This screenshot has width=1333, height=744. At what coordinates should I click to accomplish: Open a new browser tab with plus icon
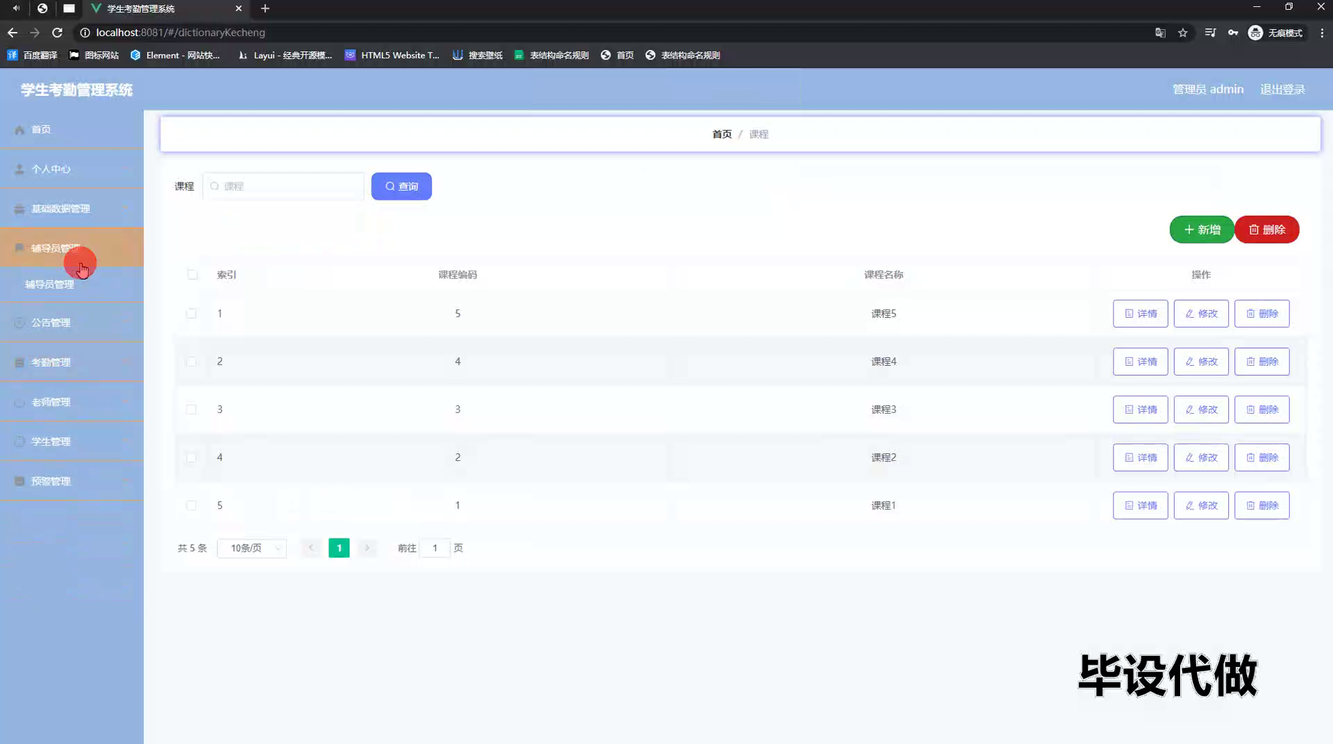pos(265,8)
